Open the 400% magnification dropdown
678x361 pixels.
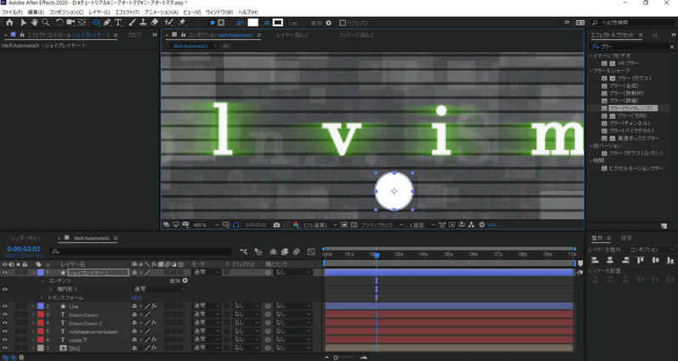coord(207,225)
